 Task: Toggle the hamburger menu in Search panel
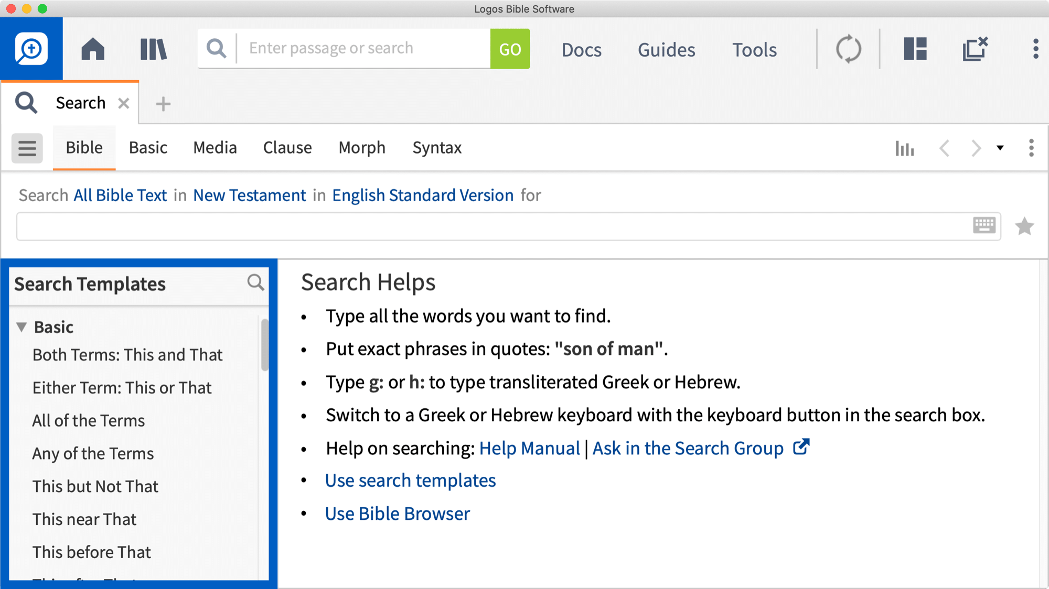coord(27,148)
